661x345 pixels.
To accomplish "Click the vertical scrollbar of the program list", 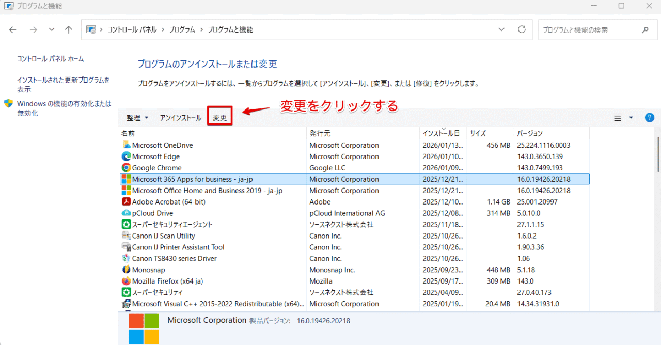I will [657, 155].
